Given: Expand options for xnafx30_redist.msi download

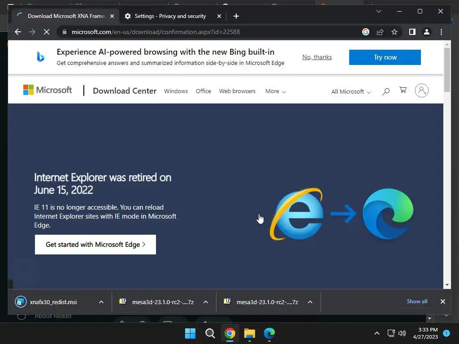Looking at the screenshot, I should [101, 302].
